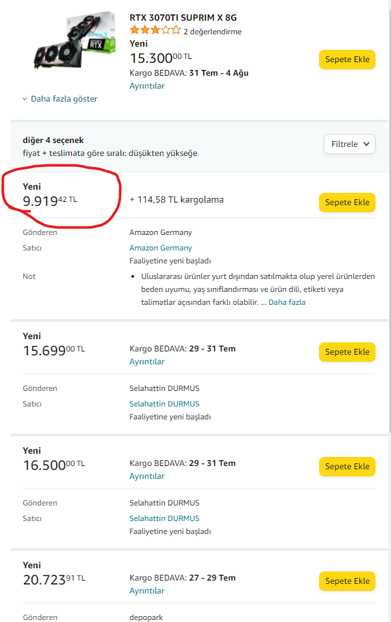Open Ayrıntılar for the 16.500 TL offer
The image size is (391, 622).
147,476
